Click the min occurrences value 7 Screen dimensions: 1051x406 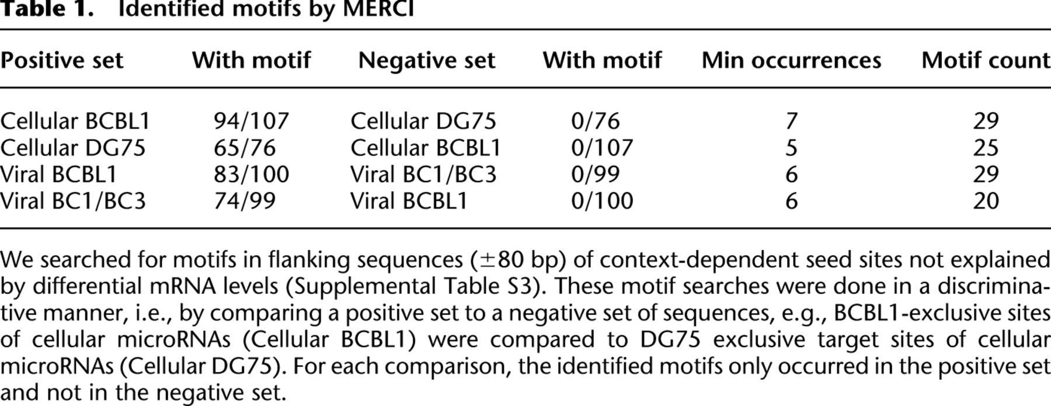(x=791, y=121)
